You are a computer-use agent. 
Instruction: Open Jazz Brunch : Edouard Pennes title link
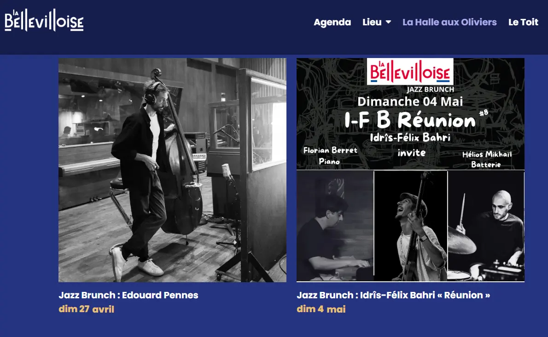tap(128, 295)
